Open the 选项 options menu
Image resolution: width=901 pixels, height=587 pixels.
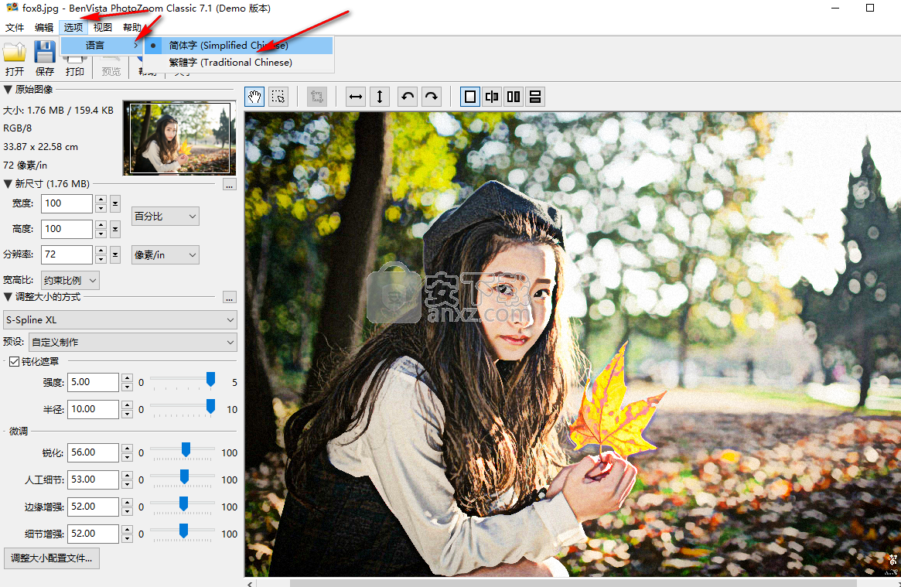[73, 27]
